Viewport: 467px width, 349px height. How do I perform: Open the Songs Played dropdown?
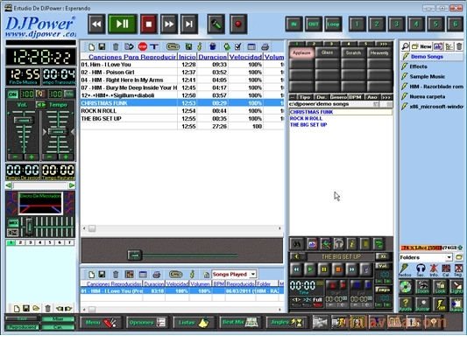[x=252, y=274]
